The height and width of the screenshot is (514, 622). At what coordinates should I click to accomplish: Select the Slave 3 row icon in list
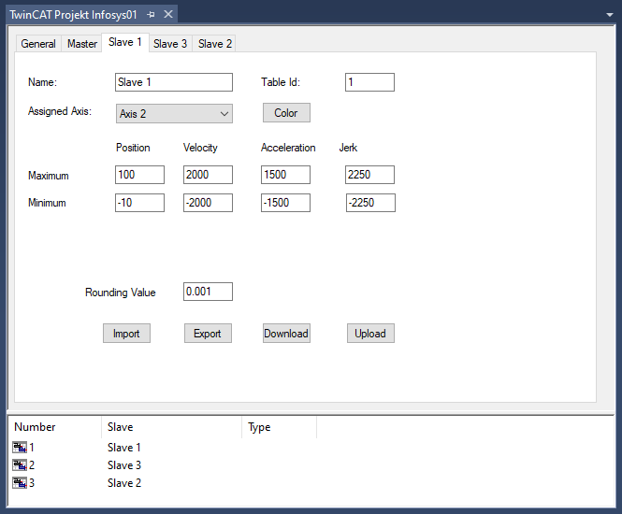coord(20,464)
